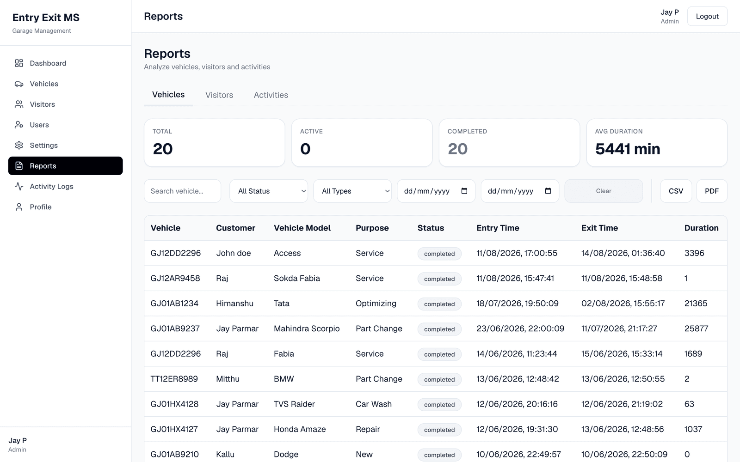Click the Dashboard grid icon
The height and width of the screenshot is (462, 740).
19,63
